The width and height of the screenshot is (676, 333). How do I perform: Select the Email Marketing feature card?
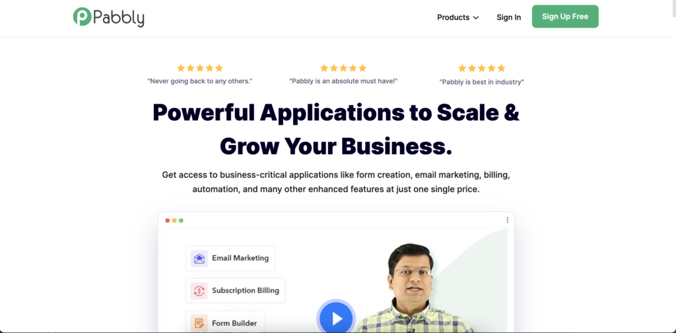pos(230,258)
